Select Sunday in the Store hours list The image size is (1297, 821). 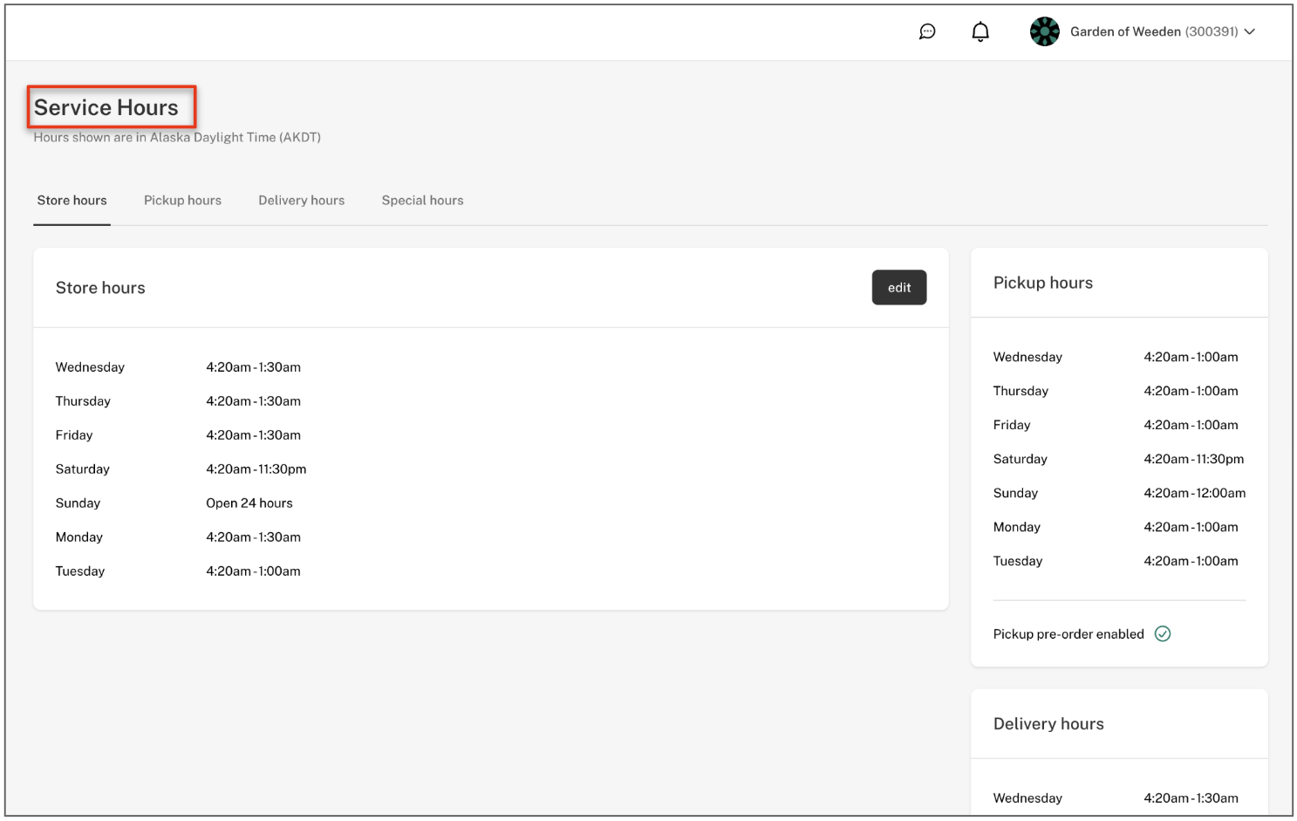pos(78,503)
